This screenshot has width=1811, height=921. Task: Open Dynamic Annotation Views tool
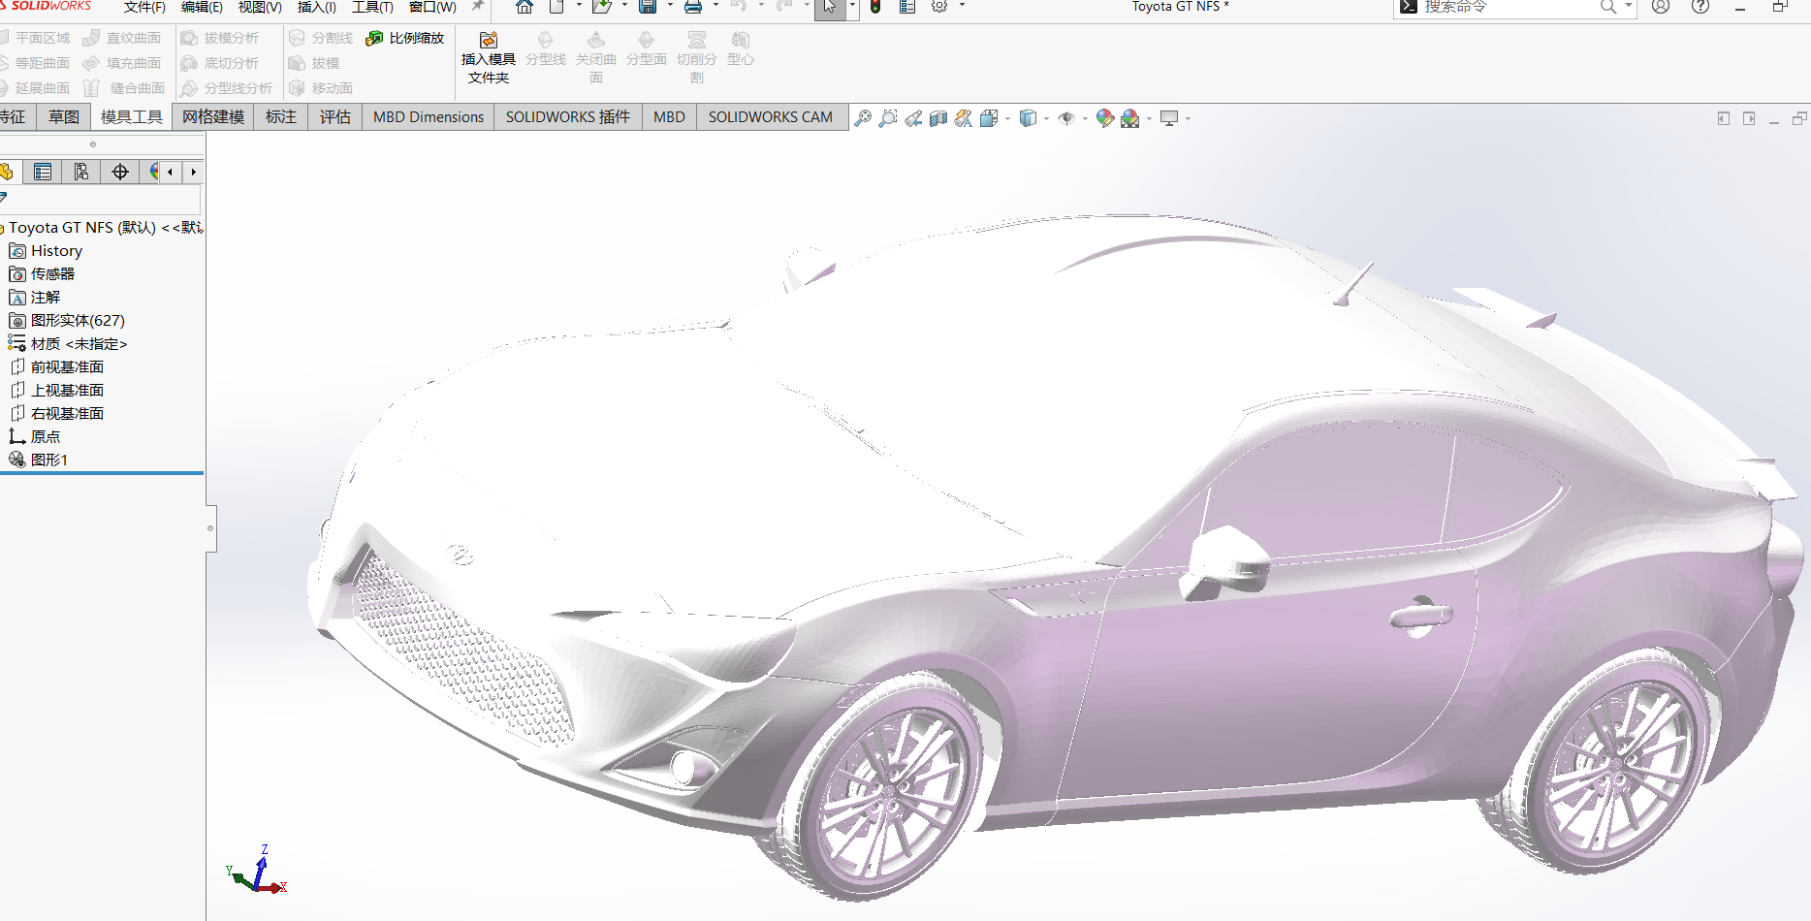point(963,118)
